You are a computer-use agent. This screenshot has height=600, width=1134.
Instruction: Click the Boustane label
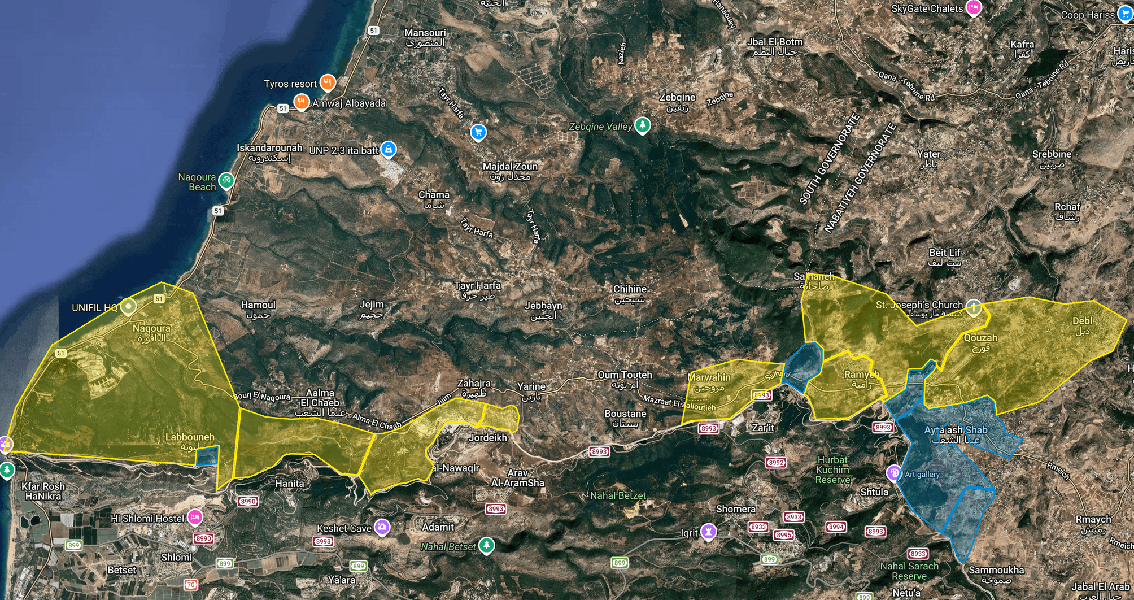coord(625,418)
